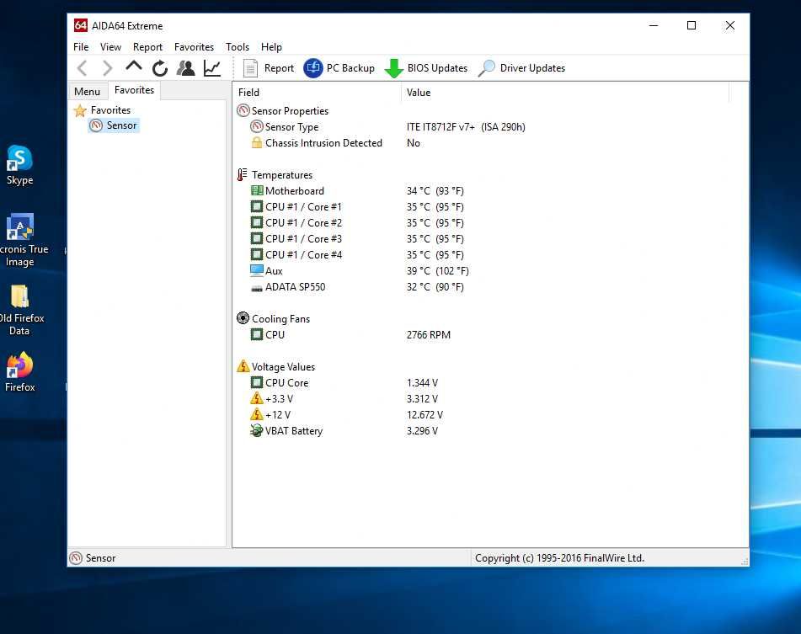Click the Motherboard chip icon

tap(256, 190)
